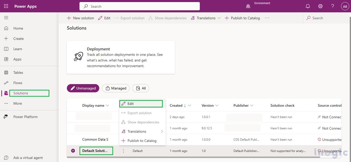Click the CDS Default Publ... publisher cell

point(246,140)
